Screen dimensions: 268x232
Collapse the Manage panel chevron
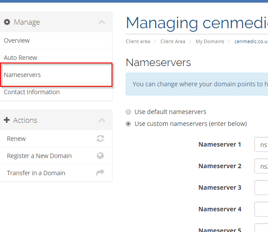point(102,22)
